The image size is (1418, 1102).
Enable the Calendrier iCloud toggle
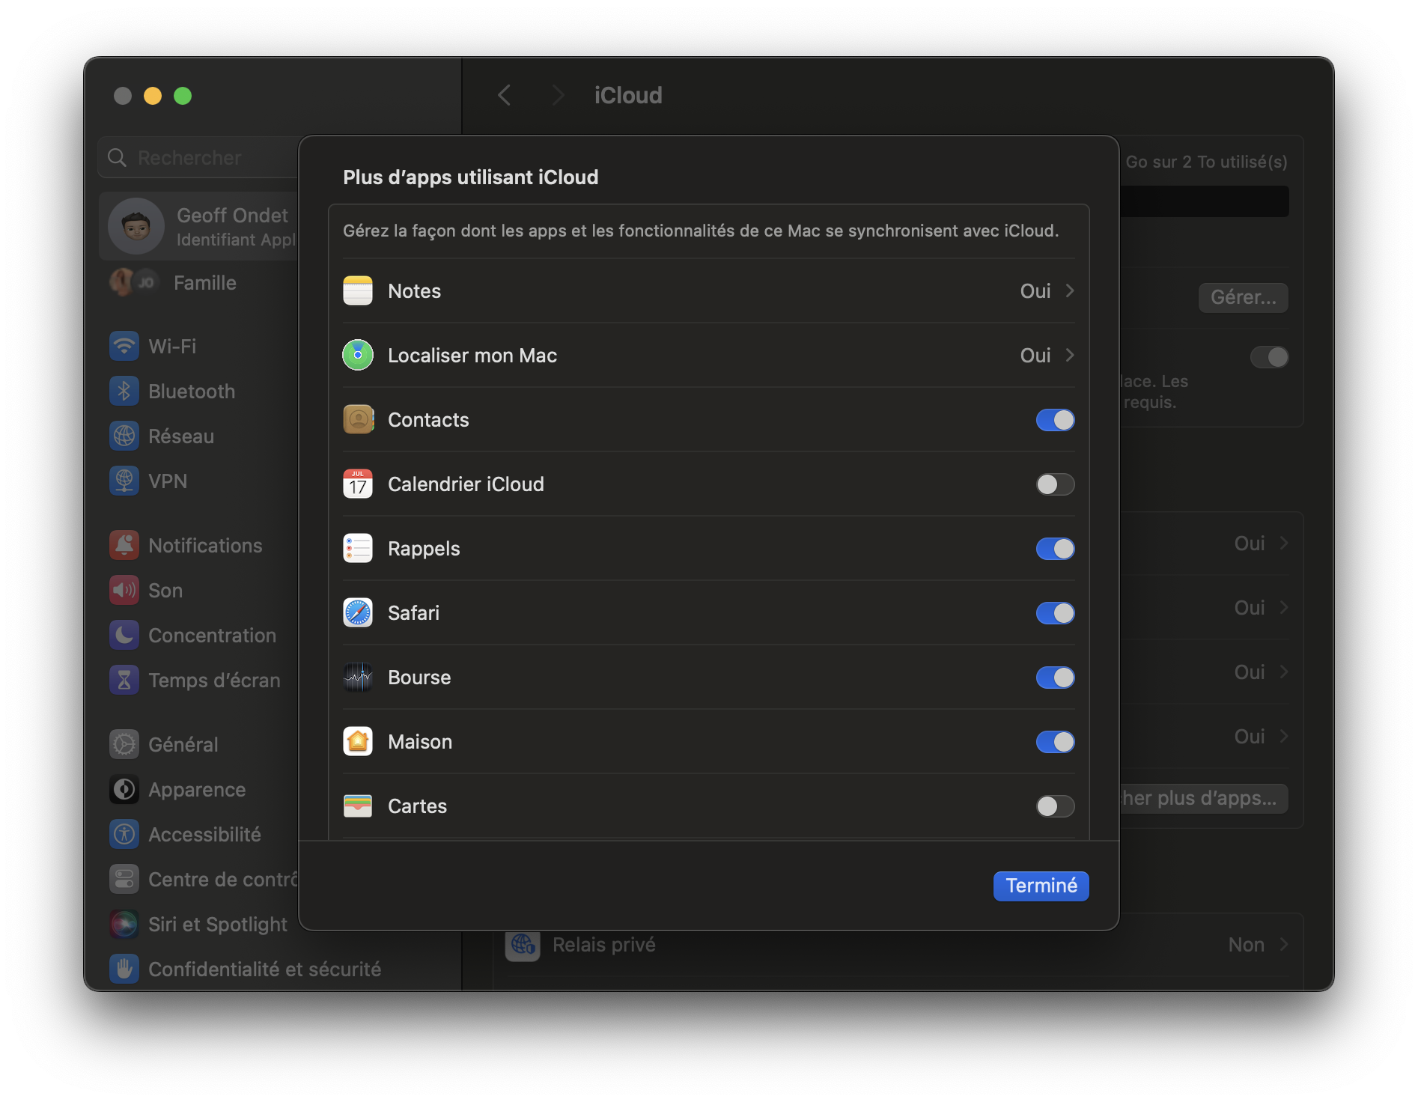coord(1055,484)
